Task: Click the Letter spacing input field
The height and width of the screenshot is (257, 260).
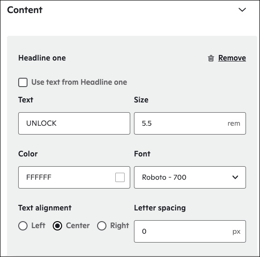Action: point(190,231)
